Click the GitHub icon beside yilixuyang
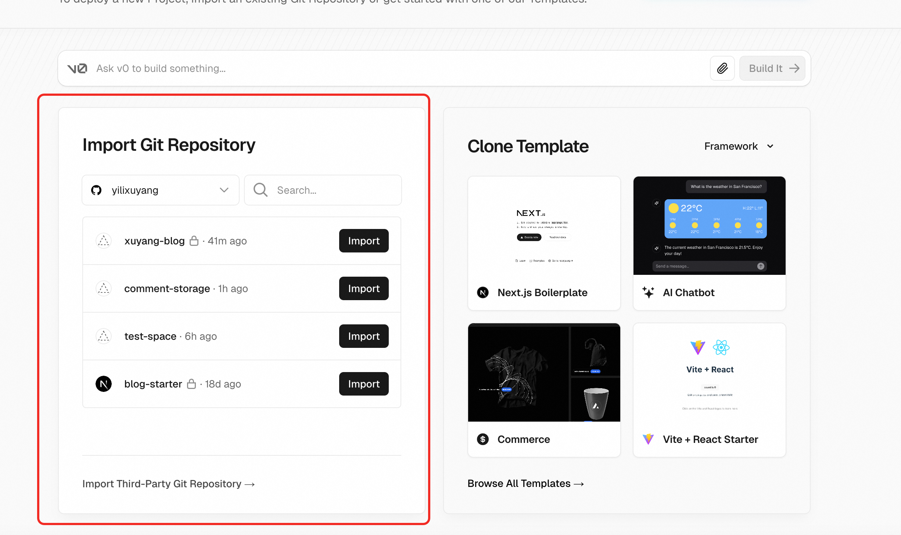This screenshot has width=901, height=535. [96, 190]
